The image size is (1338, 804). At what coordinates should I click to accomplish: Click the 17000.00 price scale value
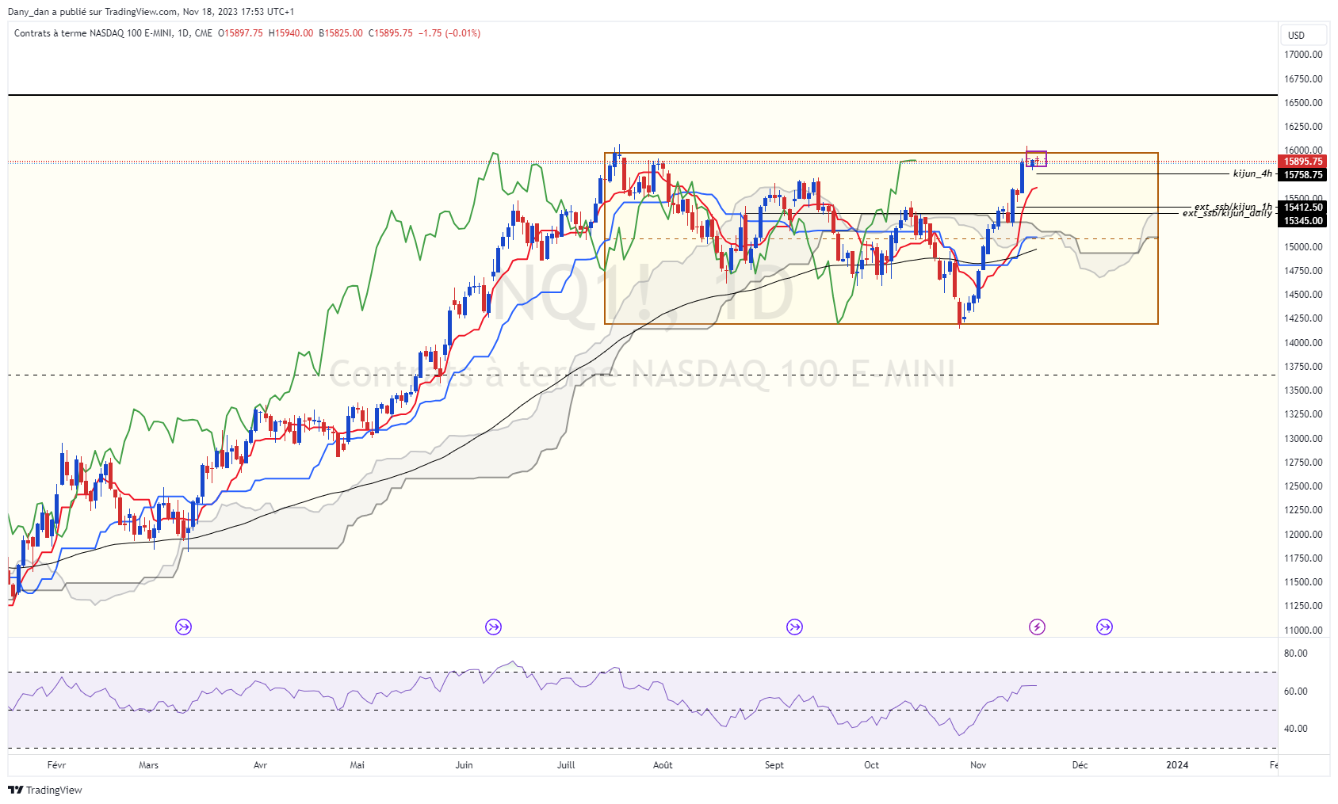[x=1303, y=55]
